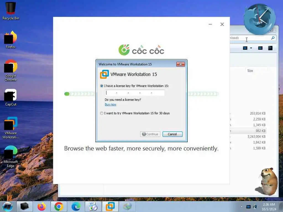The height and width of the screenshot is (212, 283).
Task: Click the Firefox clock gadget
Action: coord(260,19)
